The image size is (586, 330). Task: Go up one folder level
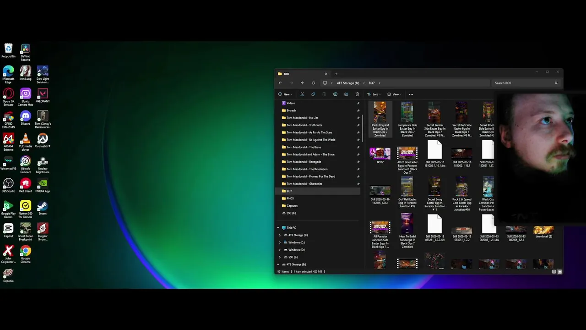pyautogui.click(x=302, y=83)
